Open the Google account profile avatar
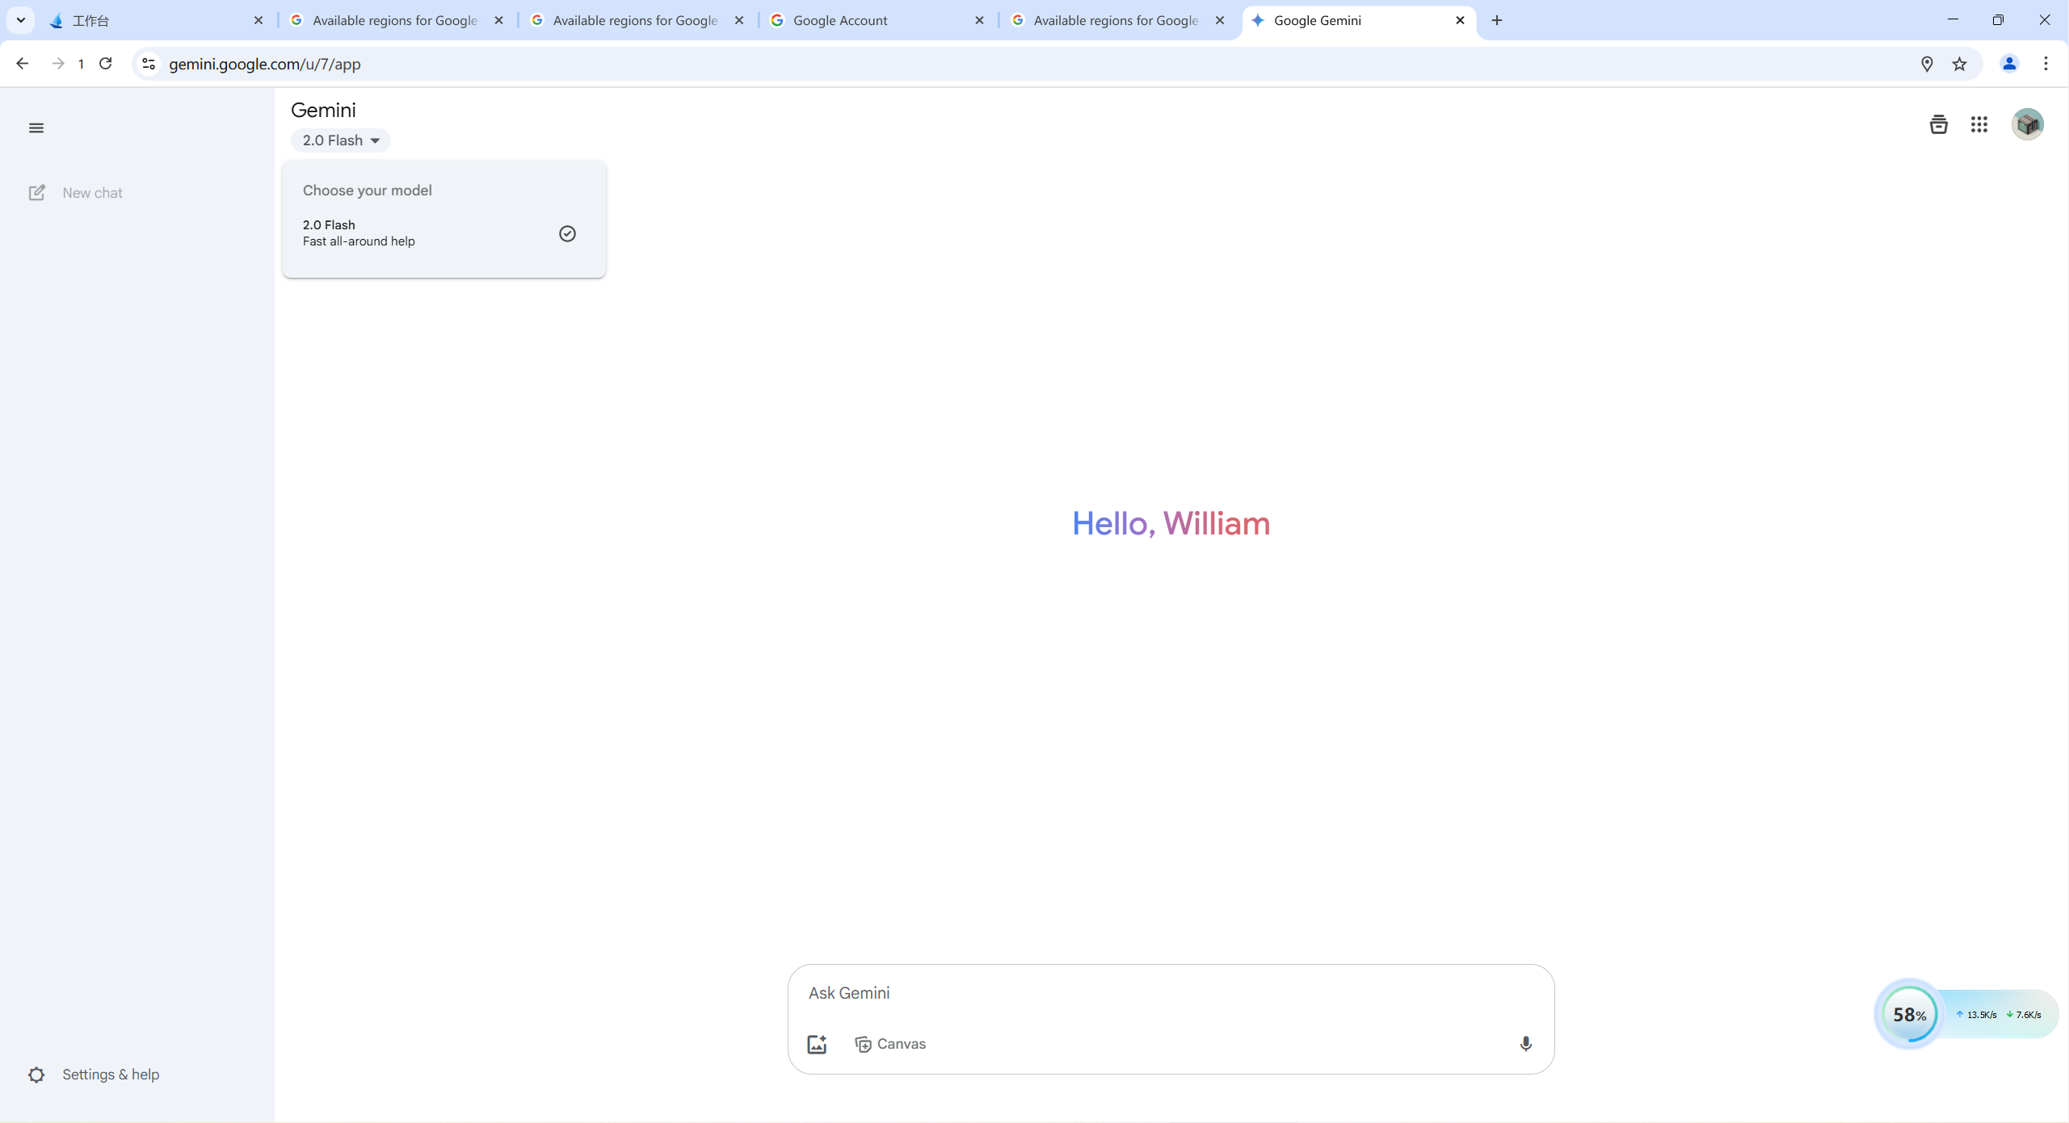 pyautogui.click(x=2027, y=124)
